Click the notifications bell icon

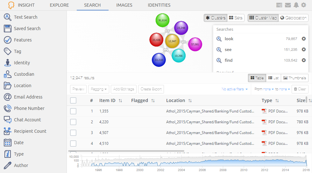[296, 5]
